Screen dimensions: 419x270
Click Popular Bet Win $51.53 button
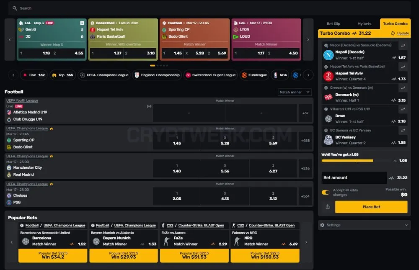pyautogui.click(x=194, y=255)
